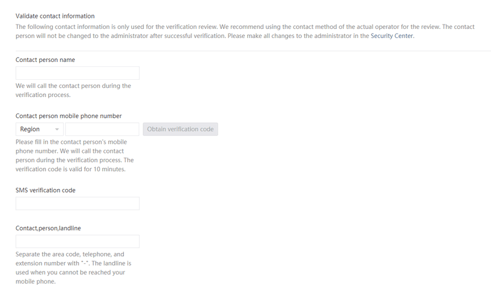Open the Security Center link
Viewport: 491px width, 291px height.
pyautogui.click(x=392, y=36)
